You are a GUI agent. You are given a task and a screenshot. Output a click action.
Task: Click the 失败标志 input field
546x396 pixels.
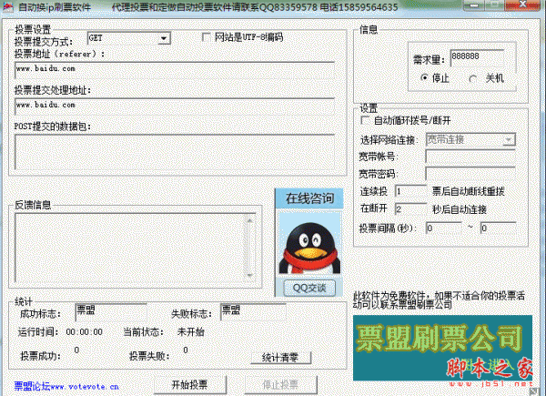[x=253, y=312]
